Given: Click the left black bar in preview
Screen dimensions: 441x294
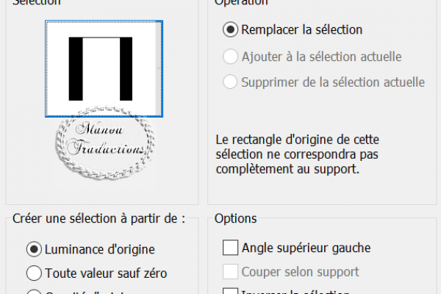Looking at the screenshot, I should 76,68.
